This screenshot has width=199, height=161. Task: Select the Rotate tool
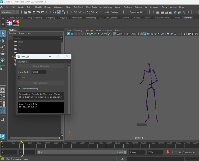(x=3, y=61)
